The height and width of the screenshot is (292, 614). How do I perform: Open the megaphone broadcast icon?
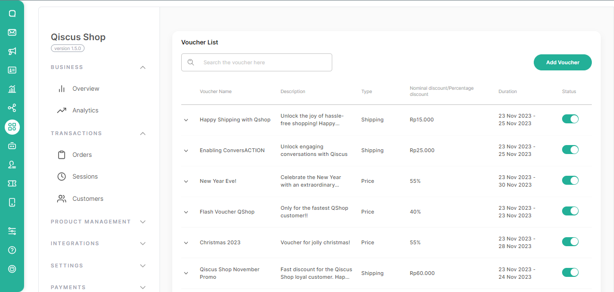(12, 52)
